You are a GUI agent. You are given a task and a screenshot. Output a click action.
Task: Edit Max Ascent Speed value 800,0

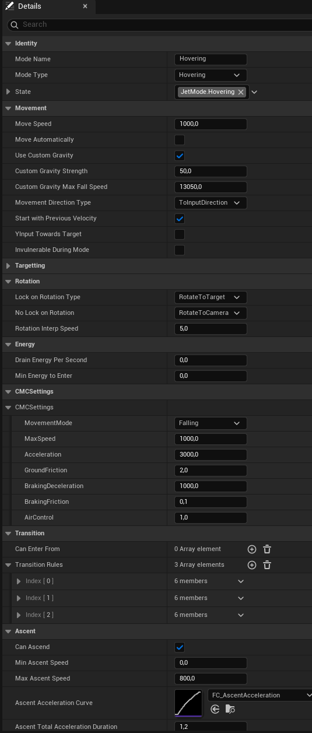tap(211, 679)
